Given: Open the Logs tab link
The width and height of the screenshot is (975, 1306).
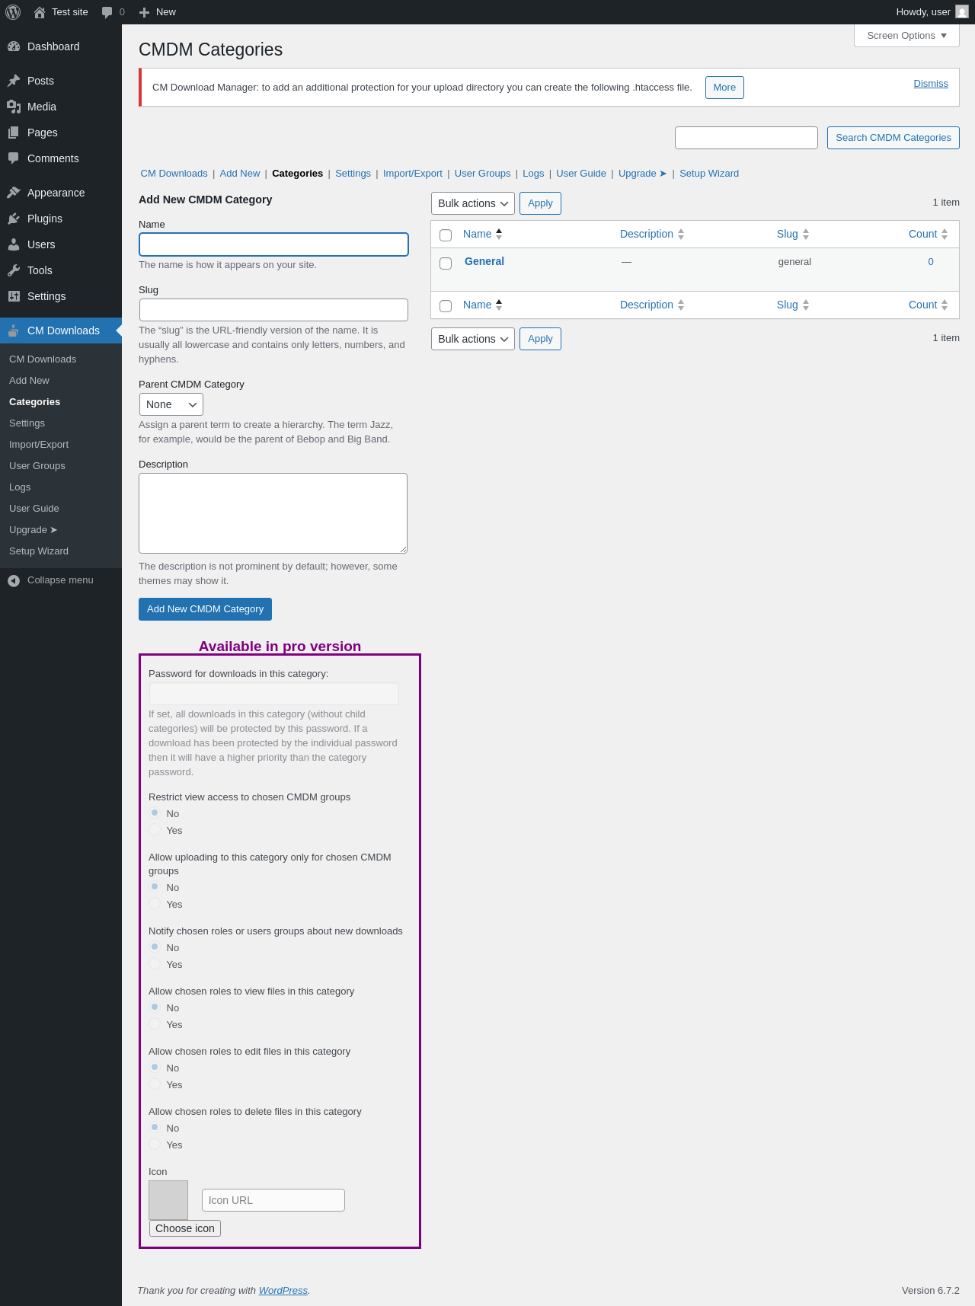Looking at the screenshot, I should pyautogui.click(x=533, y=174).
